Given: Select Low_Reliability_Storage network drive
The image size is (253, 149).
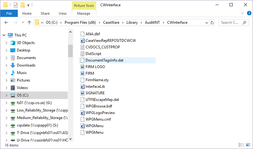Looking at the screenshot, I should pyautogui.click(x=42, y=110).
